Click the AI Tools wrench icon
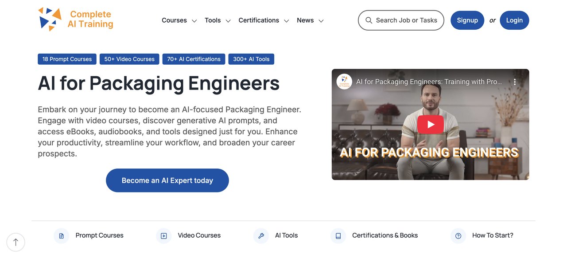Image resolution: width=567 pixels, height=258 pixels. [261, 236]
